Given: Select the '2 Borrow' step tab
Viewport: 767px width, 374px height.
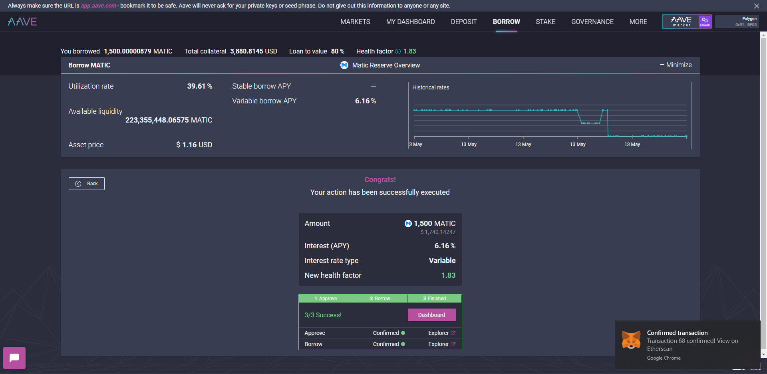Looking at the screenshot, I should pyautogui.click(x=380, y=299).
